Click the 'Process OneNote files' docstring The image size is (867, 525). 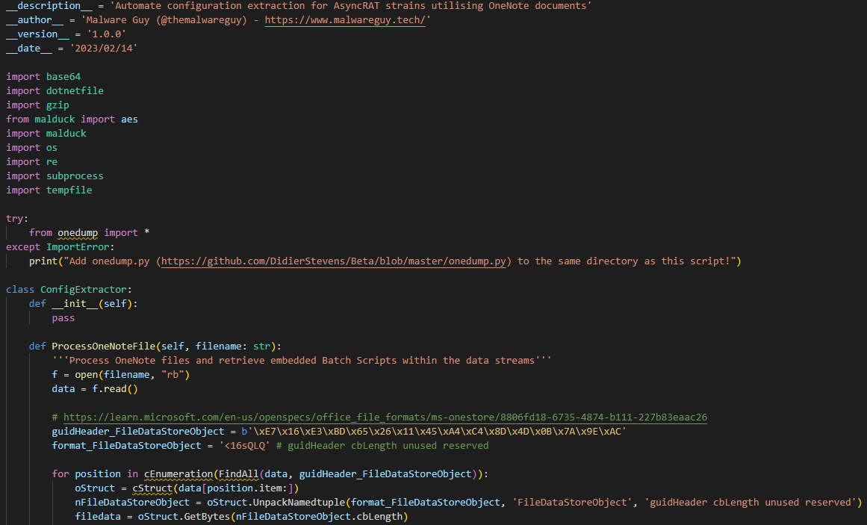(x=302, y=361)
